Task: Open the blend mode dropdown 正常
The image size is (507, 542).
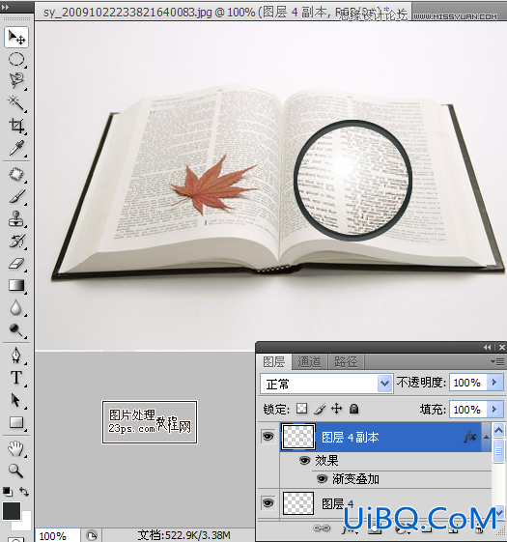Action: click(326, 384)
